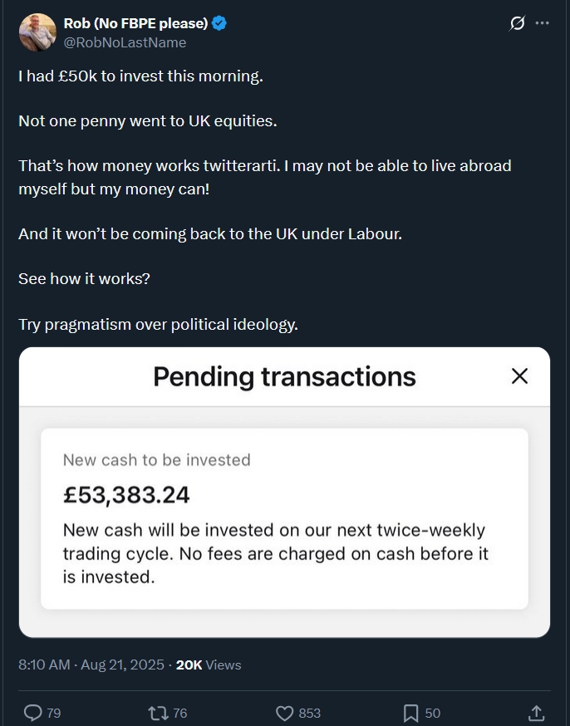Bookmark this post with the bookmark icon

[410, 713]
